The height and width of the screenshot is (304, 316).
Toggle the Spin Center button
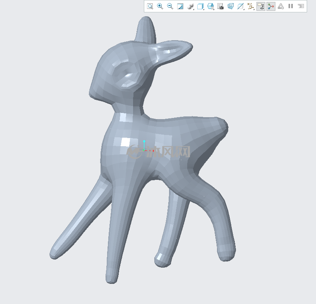pyautogui.click(x=271, y=6)
